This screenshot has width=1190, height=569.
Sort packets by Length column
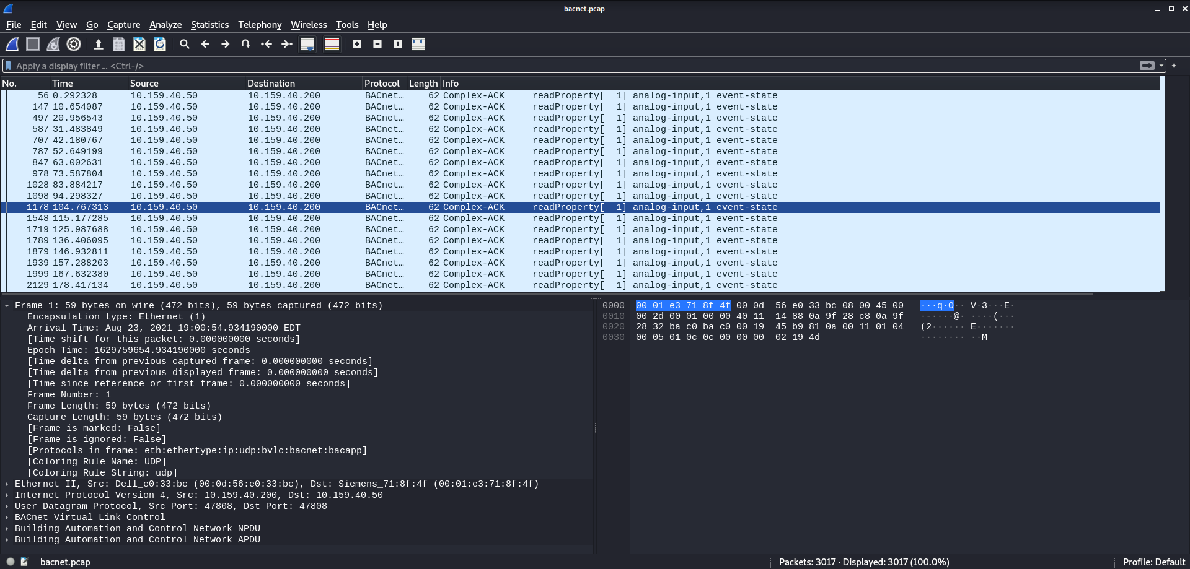click(423, 83)
